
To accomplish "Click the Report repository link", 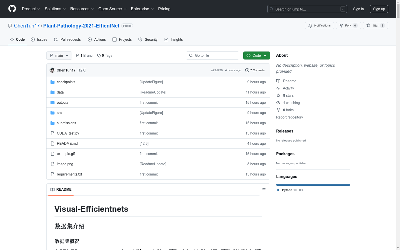I will pos(289,117).
